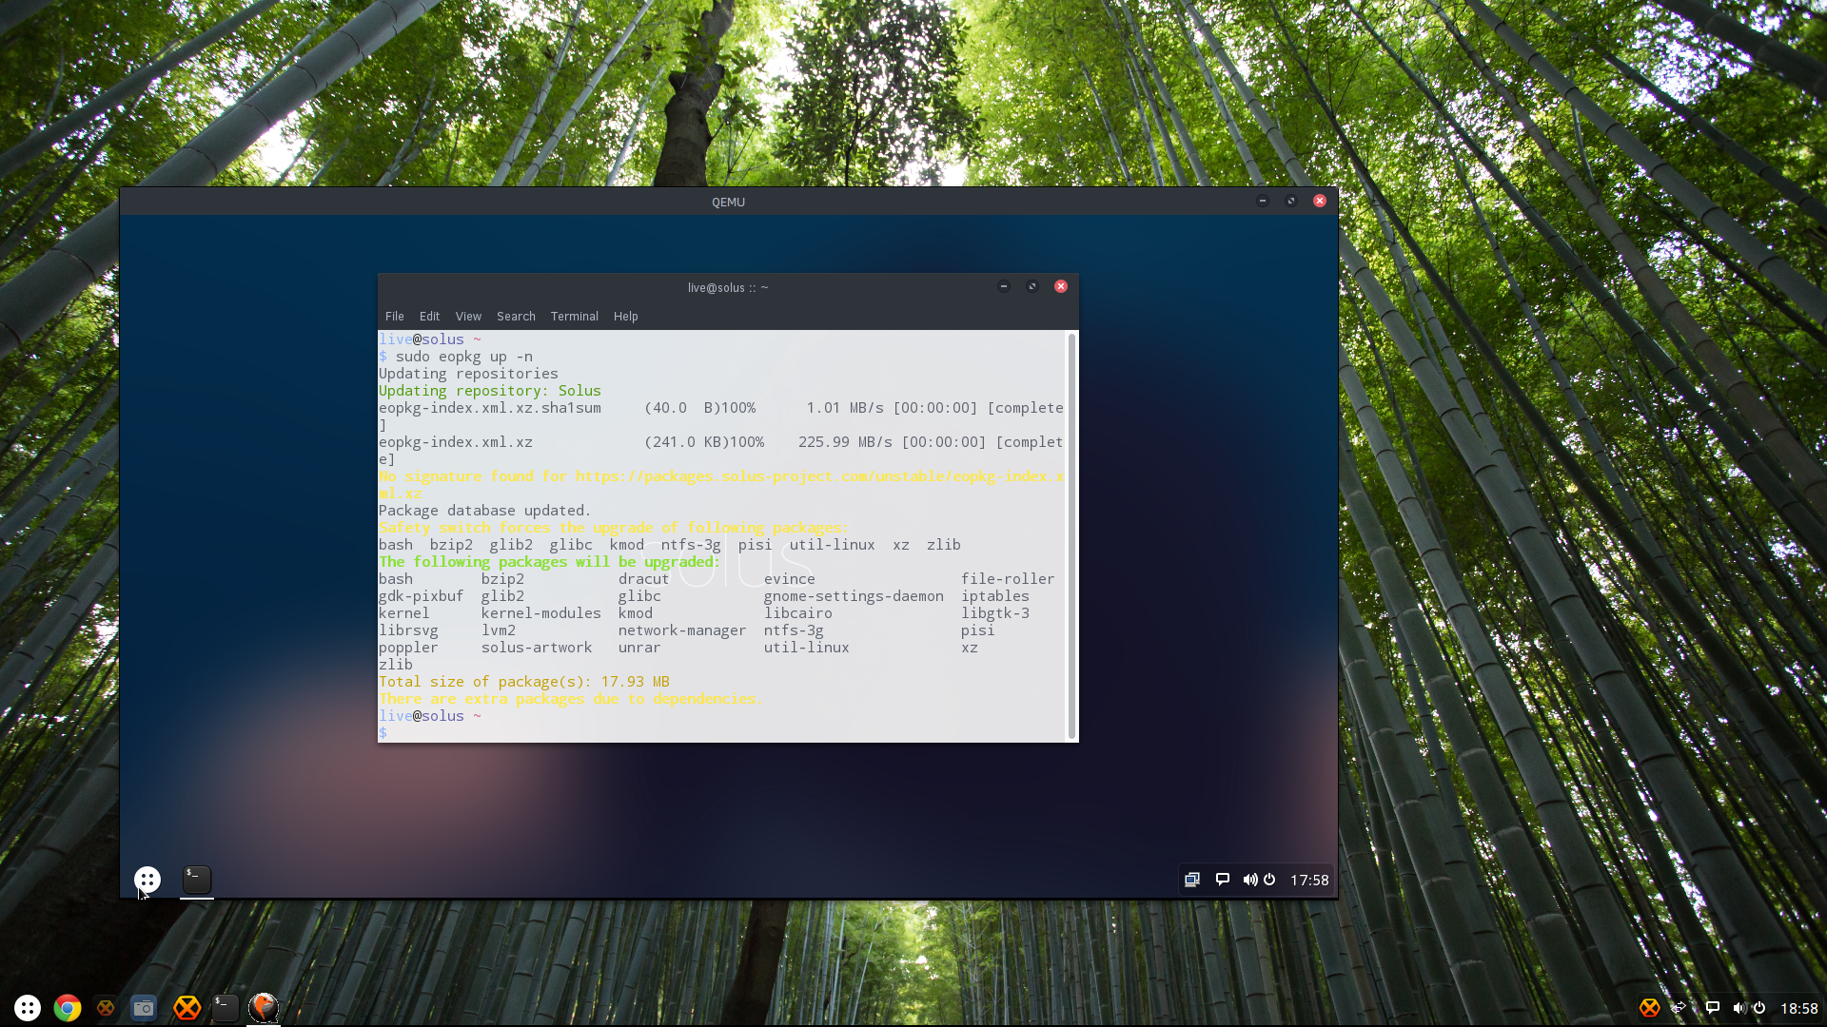
Task: Open the guest network computers tray icon
Action: coord(1192,880)
